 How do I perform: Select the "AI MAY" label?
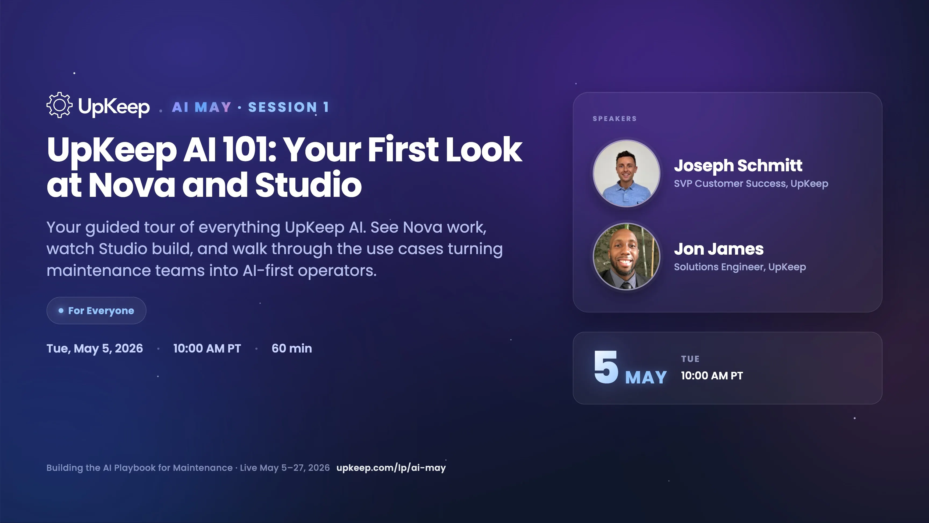click(202, 107)
